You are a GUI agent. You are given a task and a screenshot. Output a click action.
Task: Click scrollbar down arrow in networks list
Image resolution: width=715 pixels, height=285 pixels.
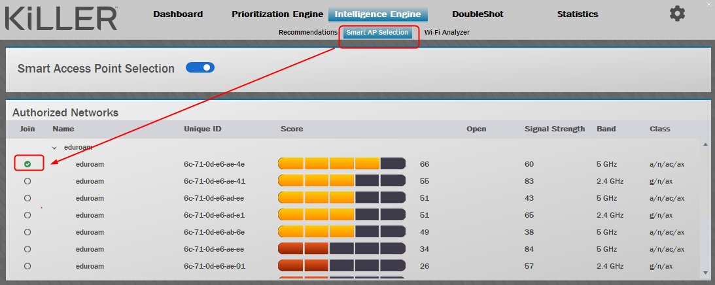tap(705, 273)
